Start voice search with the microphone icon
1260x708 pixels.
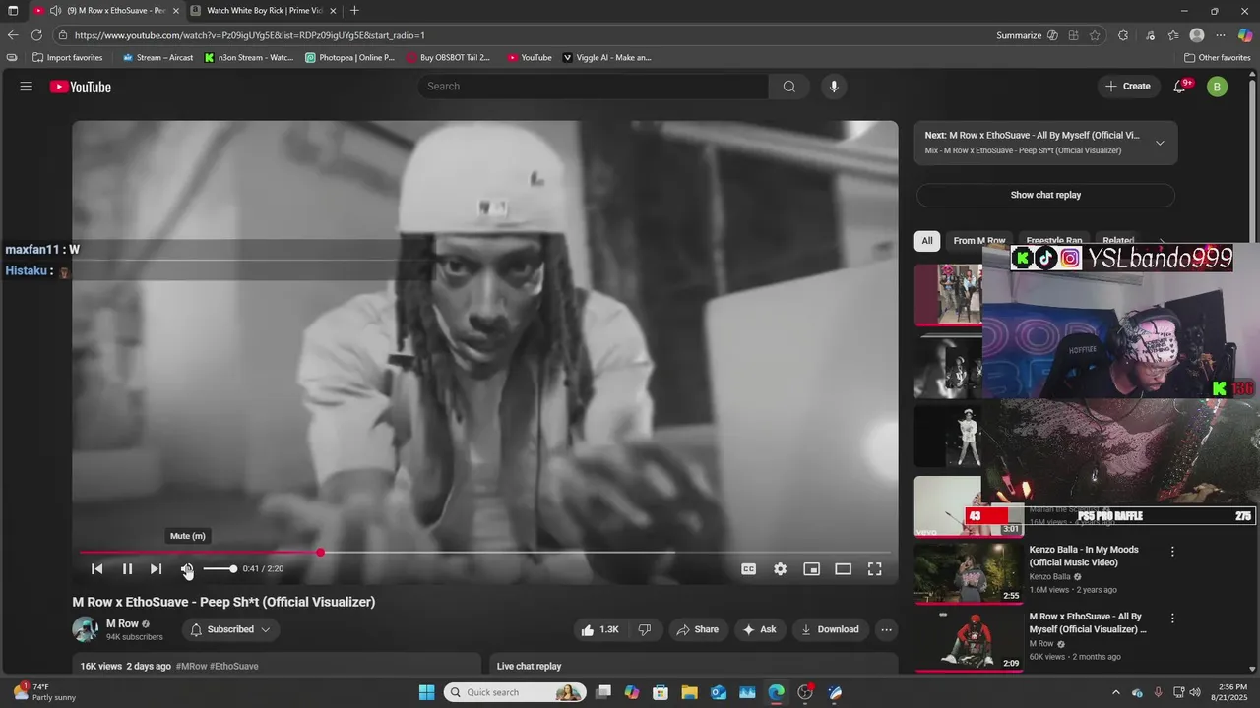(x=834, y=87)
